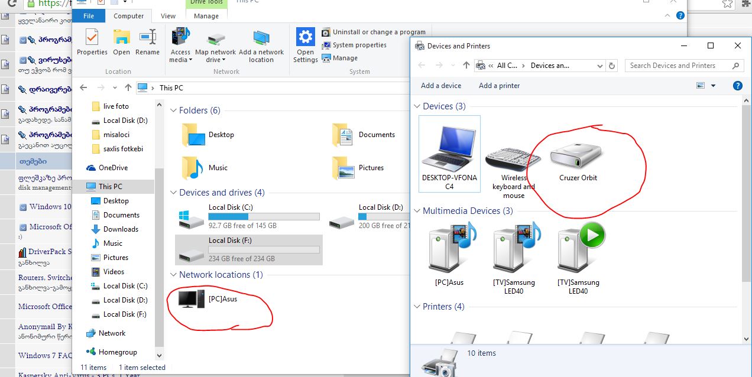Click Add a printer
Image resolution: width=752 pixels, height=377 pixels.
point(500,86)
